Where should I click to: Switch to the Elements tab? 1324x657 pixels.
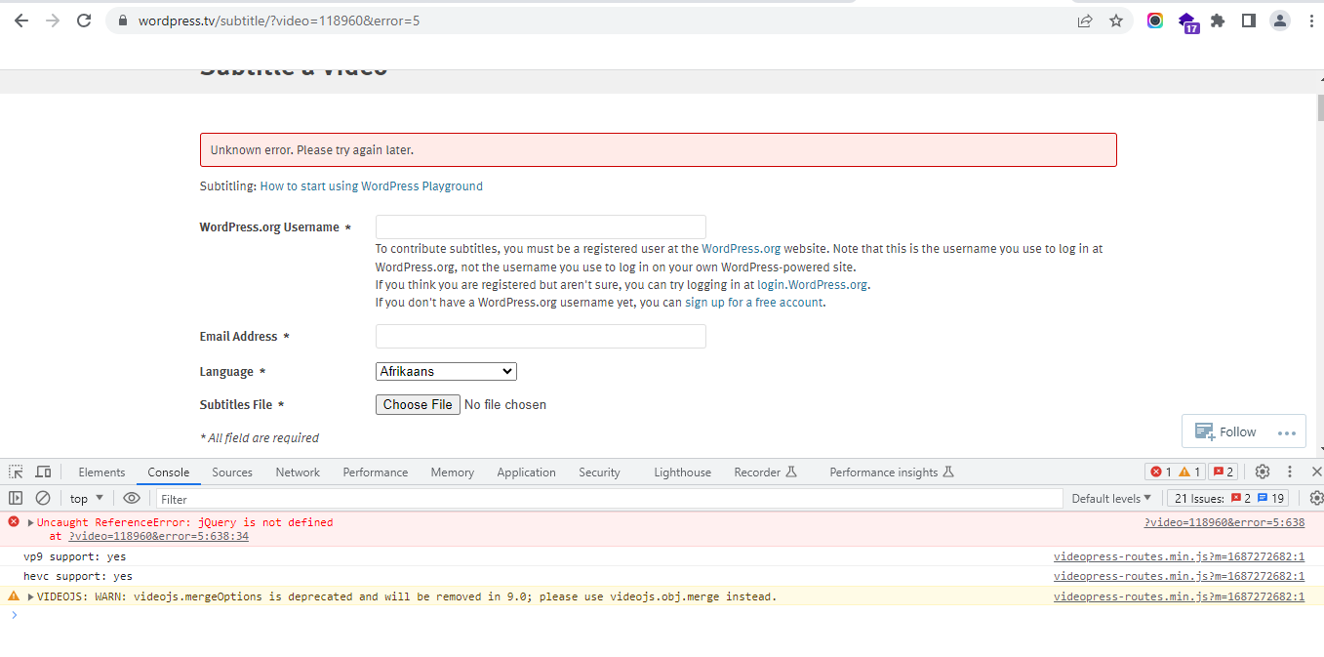click(101, 472)
